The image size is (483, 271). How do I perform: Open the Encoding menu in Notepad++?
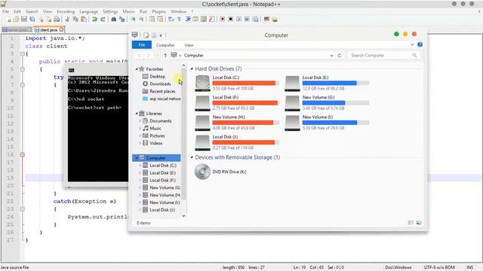pyautogui.click(x=66, y=11)
